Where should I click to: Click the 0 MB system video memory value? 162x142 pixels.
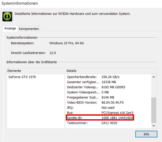click(105, 92)
